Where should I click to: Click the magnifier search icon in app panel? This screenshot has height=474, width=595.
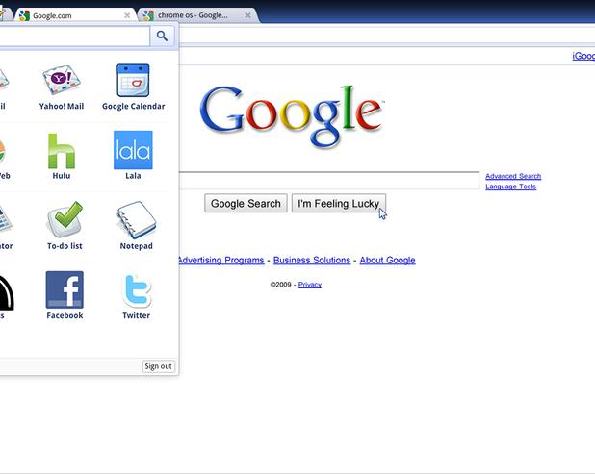(x=162, y=36)
